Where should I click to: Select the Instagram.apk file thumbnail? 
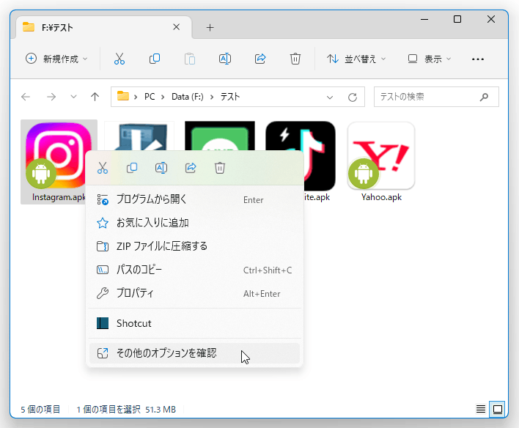pos(59,155)
